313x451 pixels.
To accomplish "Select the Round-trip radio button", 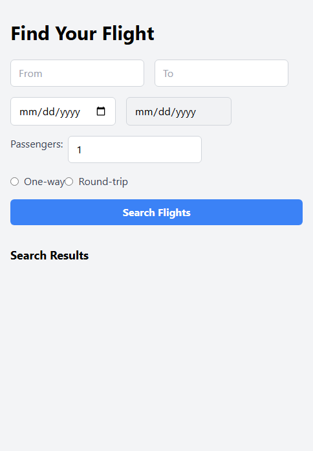I will 69,181.
